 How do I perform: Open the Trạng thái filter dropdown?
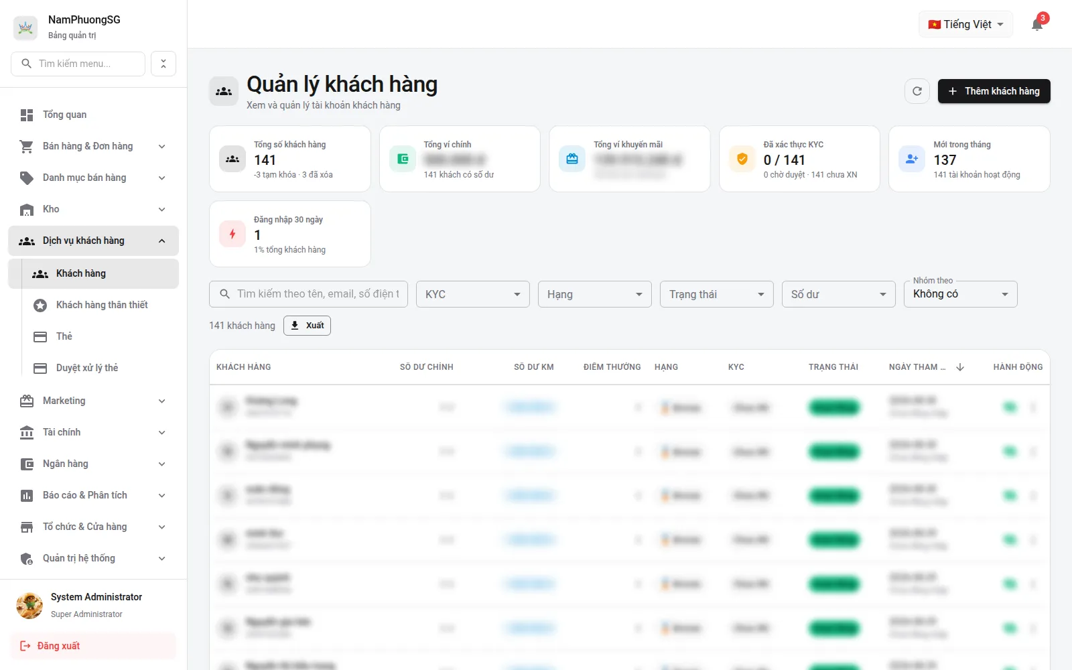click(717, 294)
